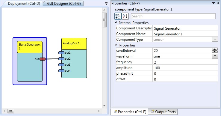Click the offset value field

(185, 79)
